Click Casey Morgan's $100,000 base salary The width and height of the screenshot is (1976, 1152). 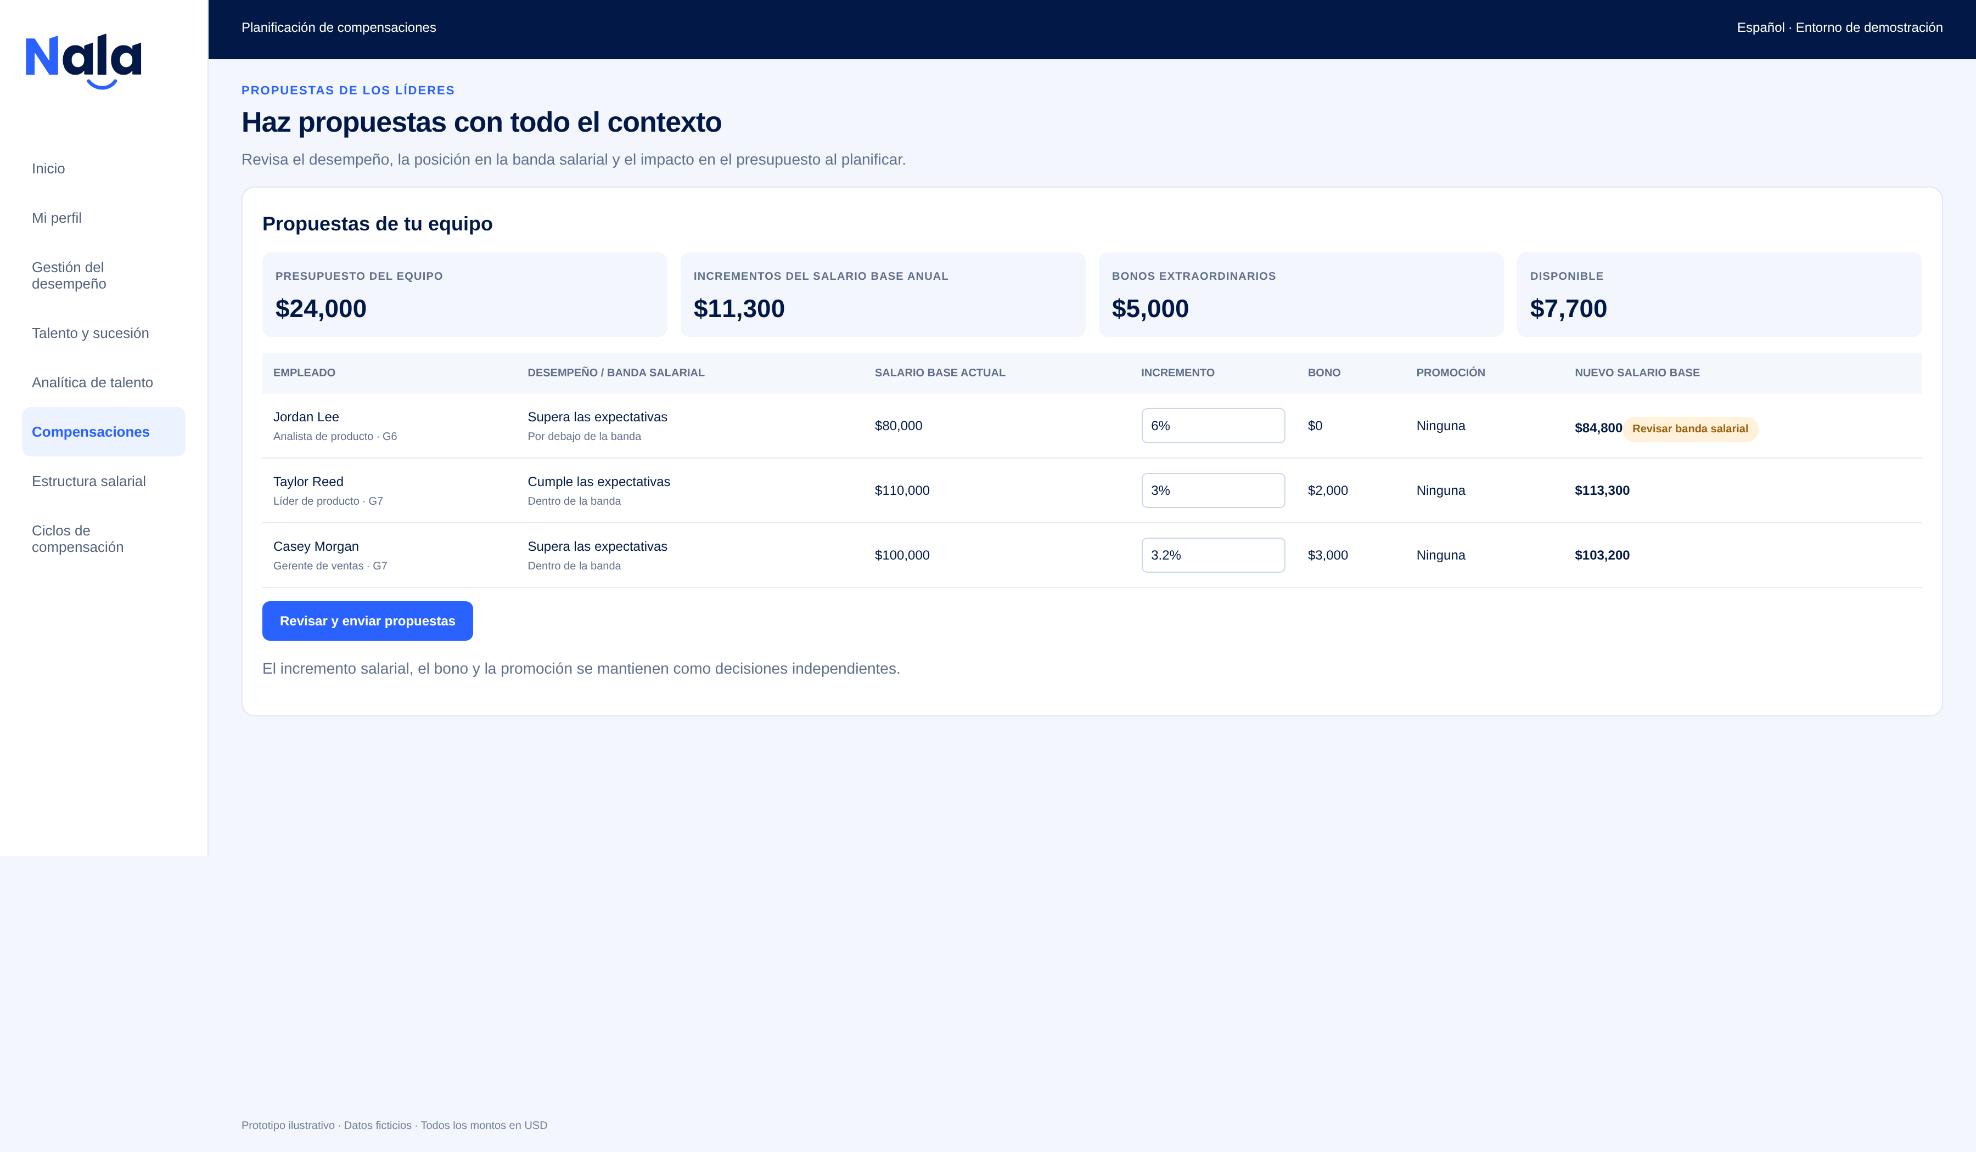[902, 555]
